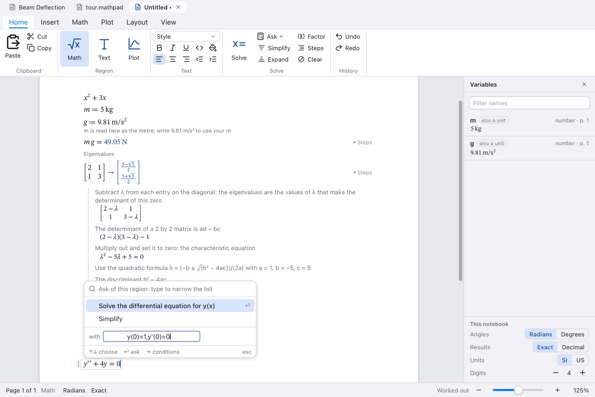Image resolution: width=595 pixels, height=397 pixels.
Task: Set results to Exact
Action: point(545,347)
